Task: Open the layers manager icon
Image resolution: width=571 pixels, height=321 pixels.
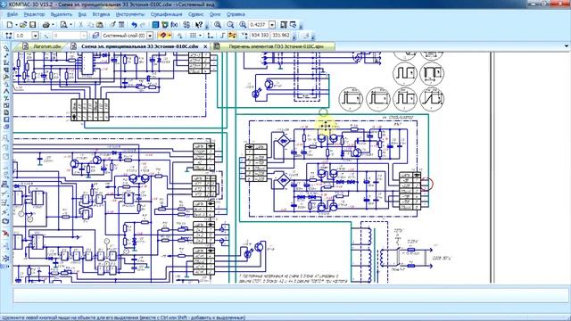Action: [x=95, y=36]
